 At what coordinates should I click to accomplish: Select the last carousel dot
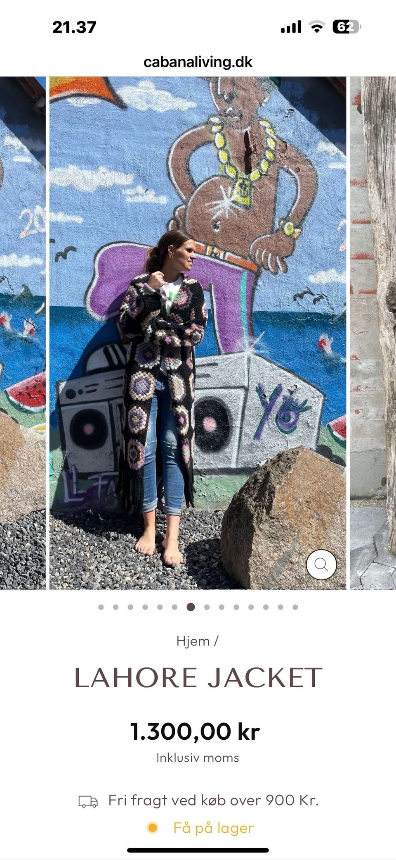tap(295, 607)
